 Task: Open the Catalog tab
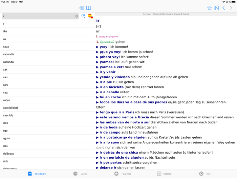click(x=164, y=174)
